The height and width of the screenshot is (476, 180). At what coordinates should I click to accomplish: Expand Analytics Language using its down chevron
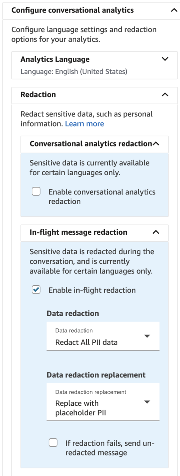165,59
